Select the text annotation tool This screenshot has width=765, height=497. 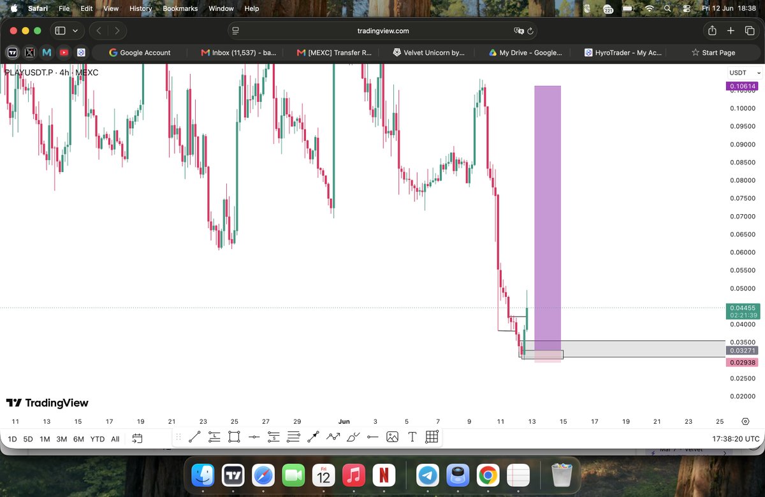point(412,436)
